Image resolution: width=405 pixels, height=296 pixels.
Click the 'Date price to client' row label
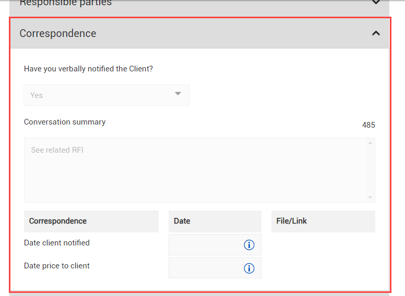[57, 266]
